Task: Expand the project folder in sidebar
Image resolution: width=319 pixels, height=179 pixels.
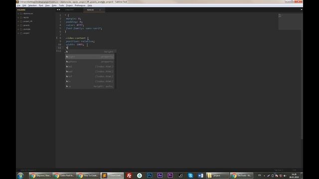Action: tap(18, 33)
